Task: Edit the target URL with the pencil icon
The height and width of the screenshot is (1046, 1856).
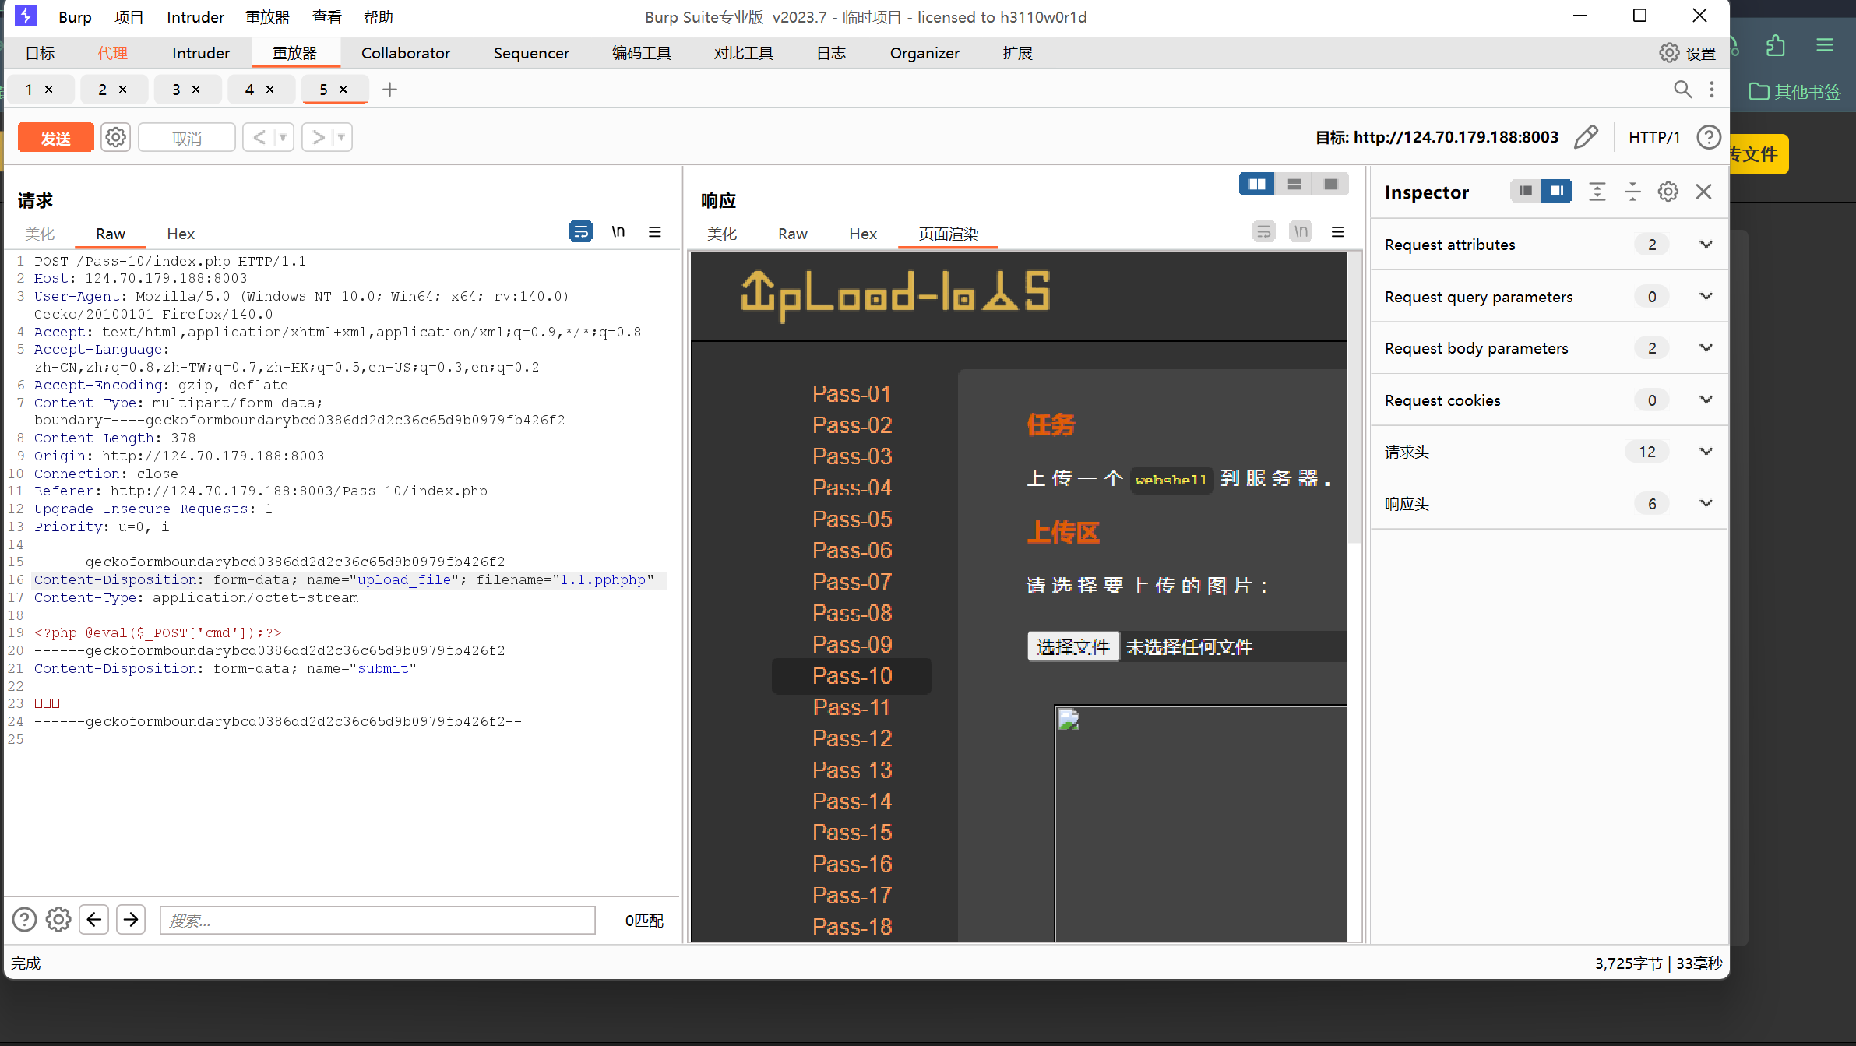Action: point(1586,137)
